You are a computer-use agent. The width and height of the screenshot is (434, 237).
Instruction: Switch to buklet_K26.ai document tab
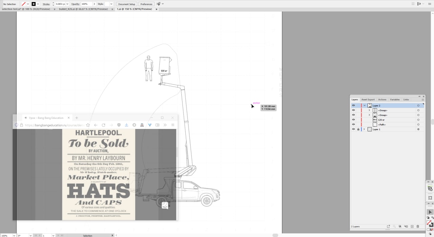coord(83,9)
